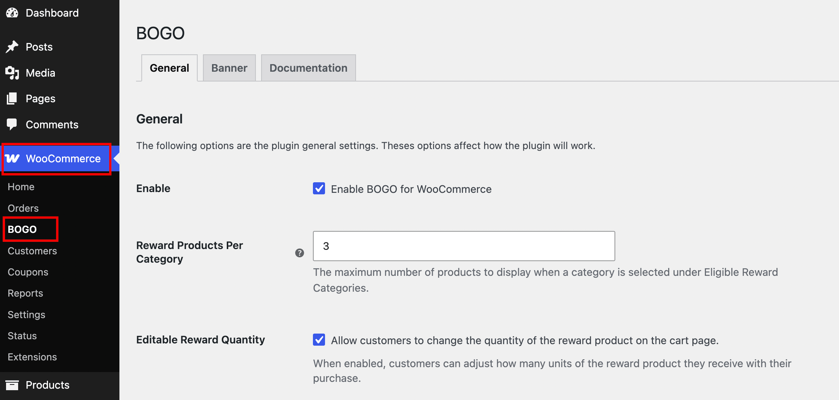
Task: Click the 'Enable' setting row label
Action: click(153, 188)
